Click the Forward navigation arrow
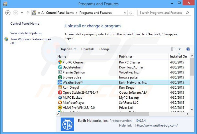This screenshot has height=134, width=197. click(x=15, y=13)
